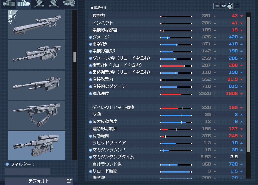258x185 pixels.
Task: Click the 攻撃力 stat comparison bar
Action: click(x=176, y=16)
